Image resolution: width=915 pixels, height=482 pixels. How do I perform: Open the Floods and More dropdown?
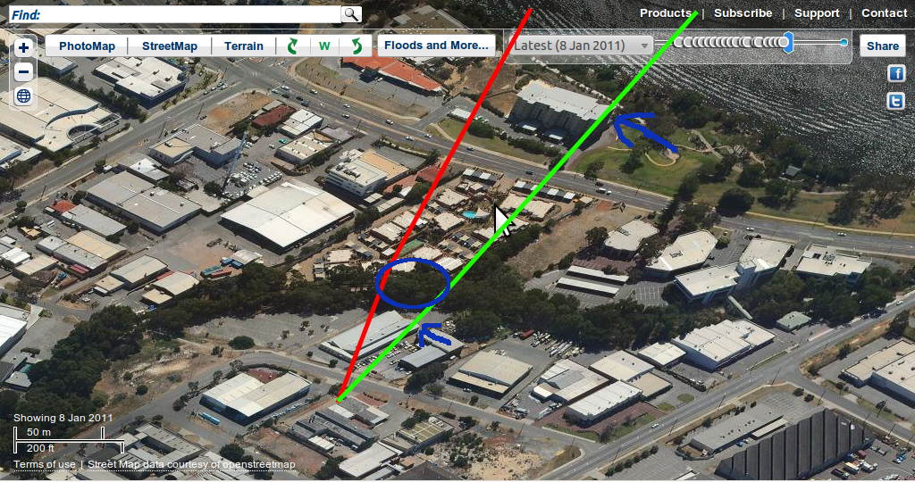coord(436,46)
